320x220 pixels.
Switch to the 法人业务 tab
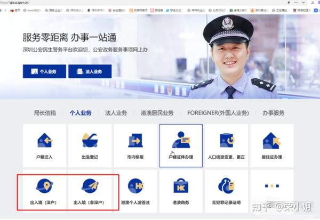pyautogui.click(x=116, y=113)
